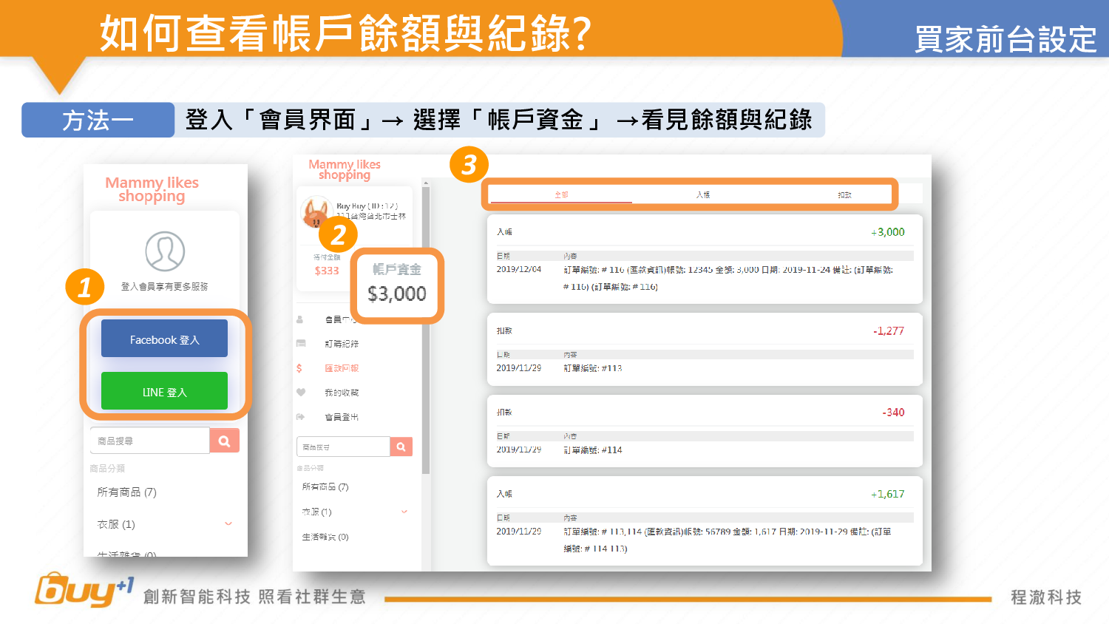Click the 商品搜尋 input in left panel

[150, 441]
